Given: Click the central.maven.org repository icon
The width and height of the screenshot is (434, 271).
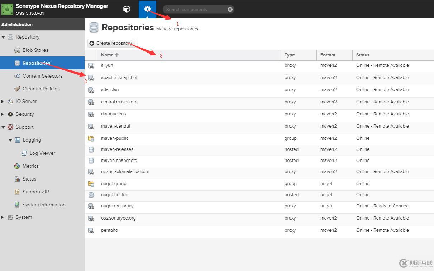Looking at the screenshot, I should 91,102.
